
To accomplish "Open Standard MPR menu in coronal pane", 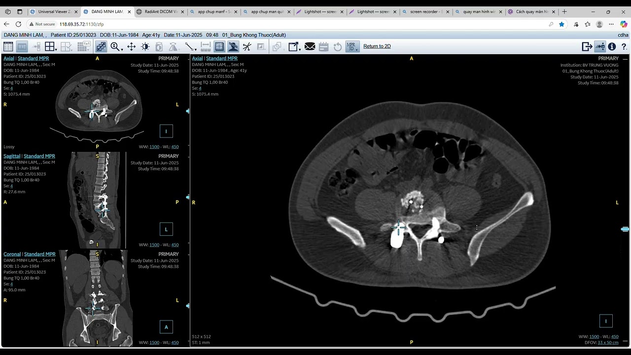I will pyautogui.click(x=40, y=254).
